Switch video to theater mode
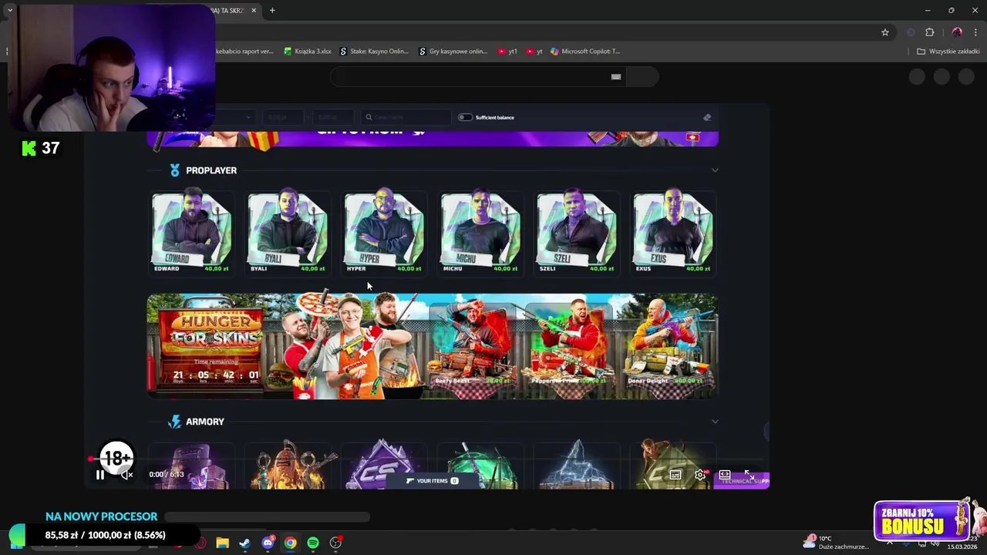 click(x=725, y=475)
